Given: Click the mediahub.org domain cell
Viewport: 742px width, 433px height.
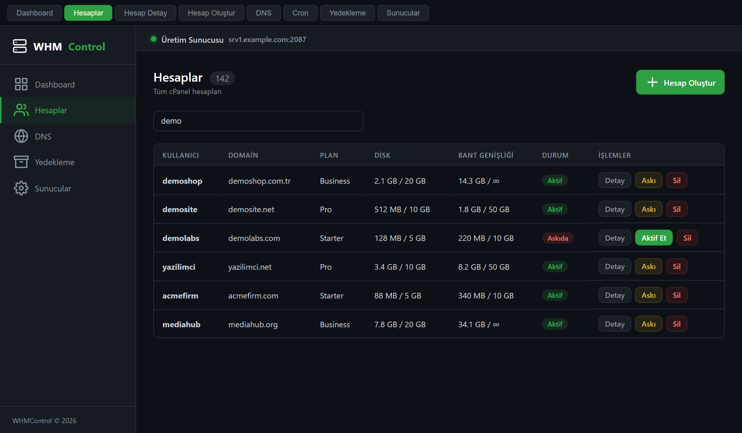Looking at the screenshot, I should (x=253, y=324).
